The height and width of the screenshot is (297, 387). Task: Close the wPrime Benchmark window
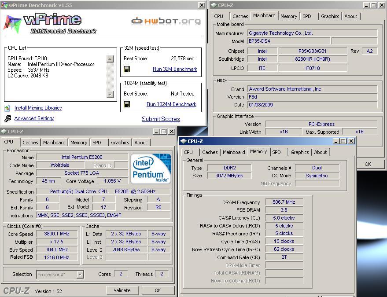point(202,5)
